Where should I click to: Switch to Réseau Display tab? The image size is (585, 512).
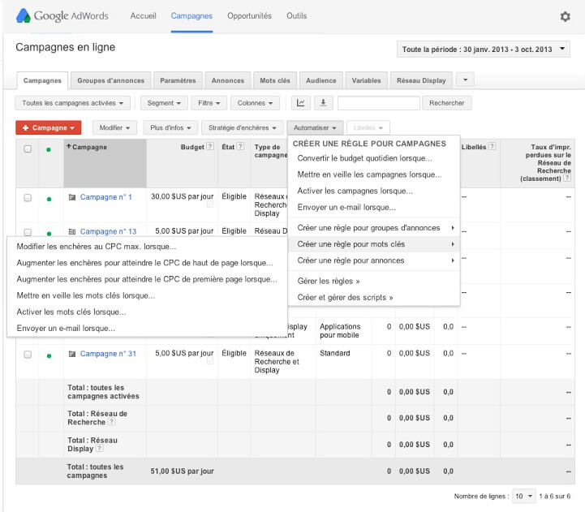(421, 80)
